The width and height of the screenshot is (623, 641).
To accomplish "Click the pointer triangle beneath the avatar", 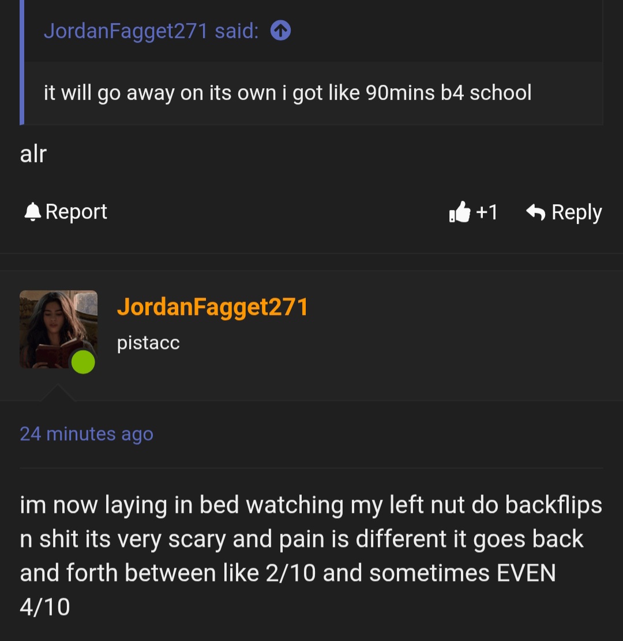I will 58,393.
